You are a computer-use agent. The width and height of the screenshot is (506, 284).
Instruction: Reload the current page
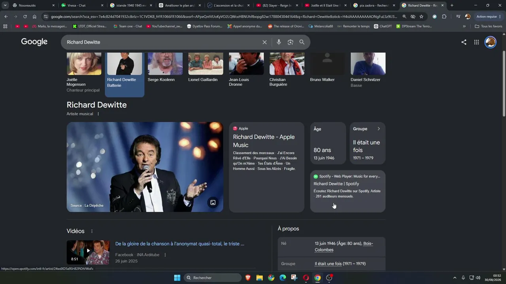pos(25,17)
